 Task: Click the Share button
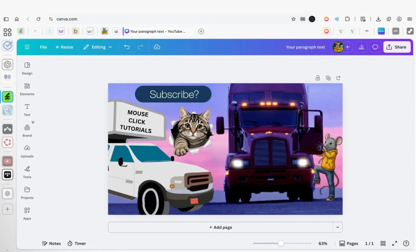coord(396,47)
